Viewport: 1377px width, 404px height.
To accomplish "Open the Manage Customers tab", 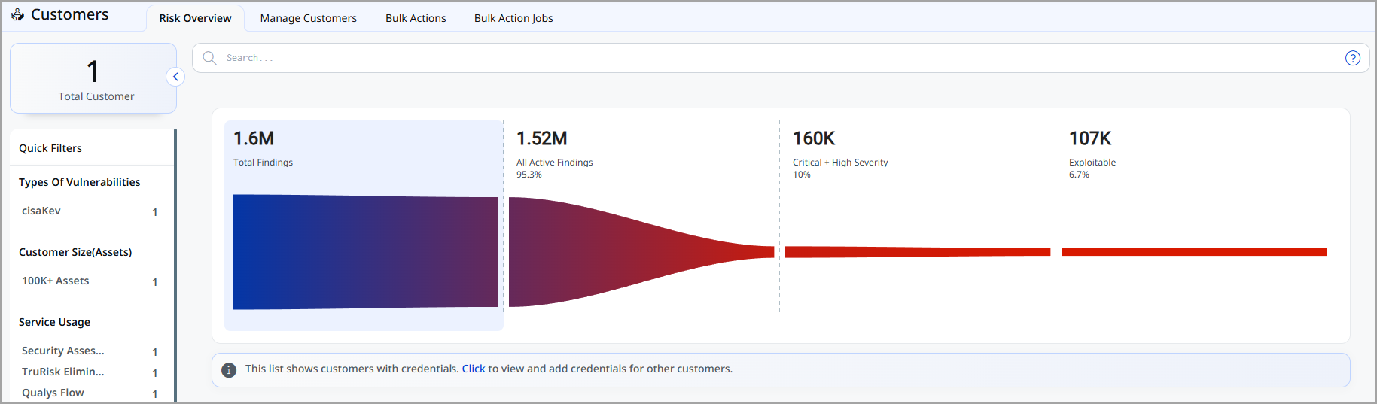I will (x=308, y=18).
